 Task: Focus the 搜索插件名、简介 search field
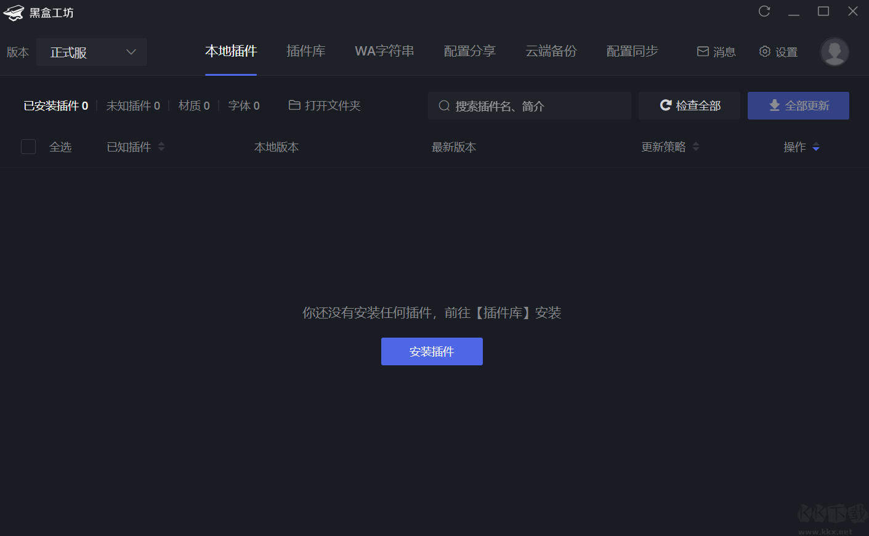pyautogui.click(x=530, y=106)
